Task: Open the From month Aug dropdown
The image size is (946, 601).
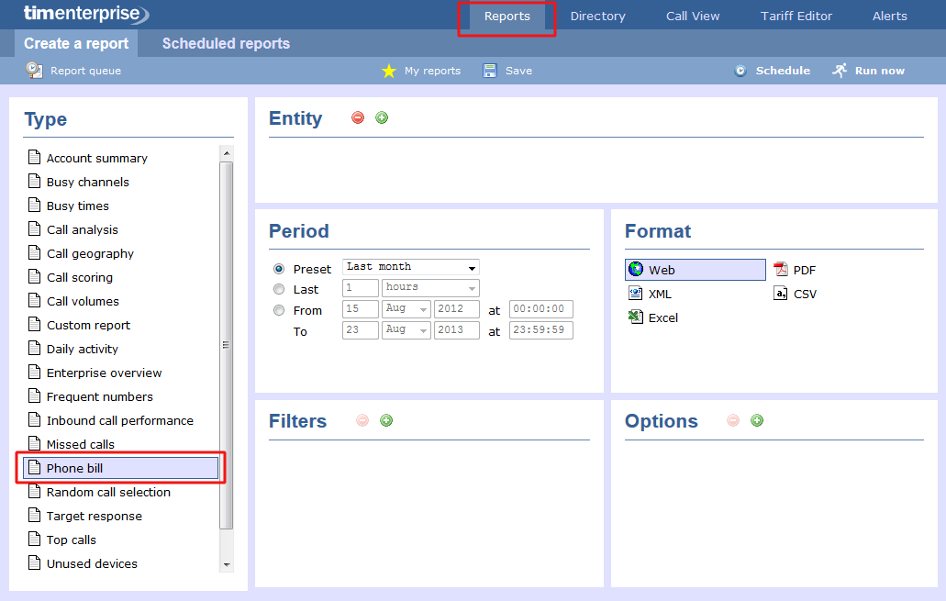Action: pyautogui.click(x=406, y=309)
